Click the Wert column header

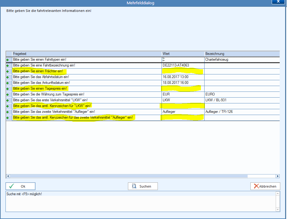click(x=183, y=54)
